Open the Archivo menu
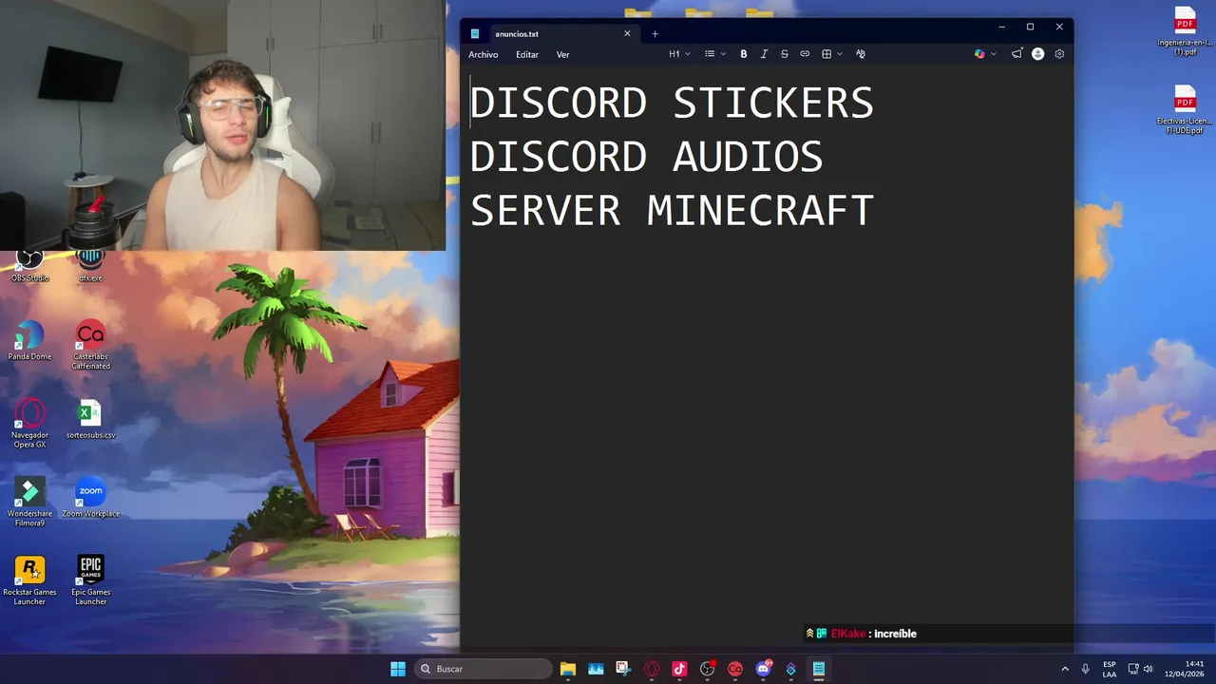 483,54
